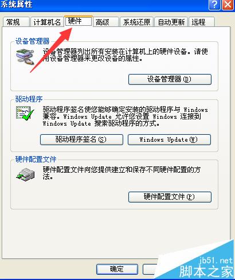Click the hardware profiles icon
Image resolution: width=235 pixels, height=280 pixels.
25,174
